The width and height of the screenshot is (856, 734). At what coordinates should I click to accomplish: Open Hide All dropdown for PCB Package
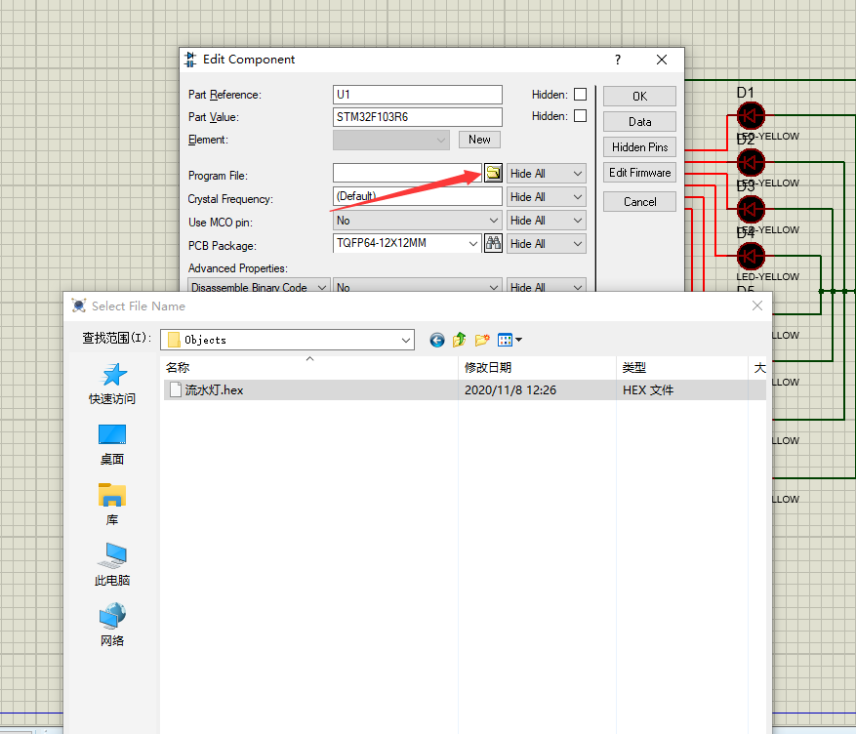pos(546,244)
